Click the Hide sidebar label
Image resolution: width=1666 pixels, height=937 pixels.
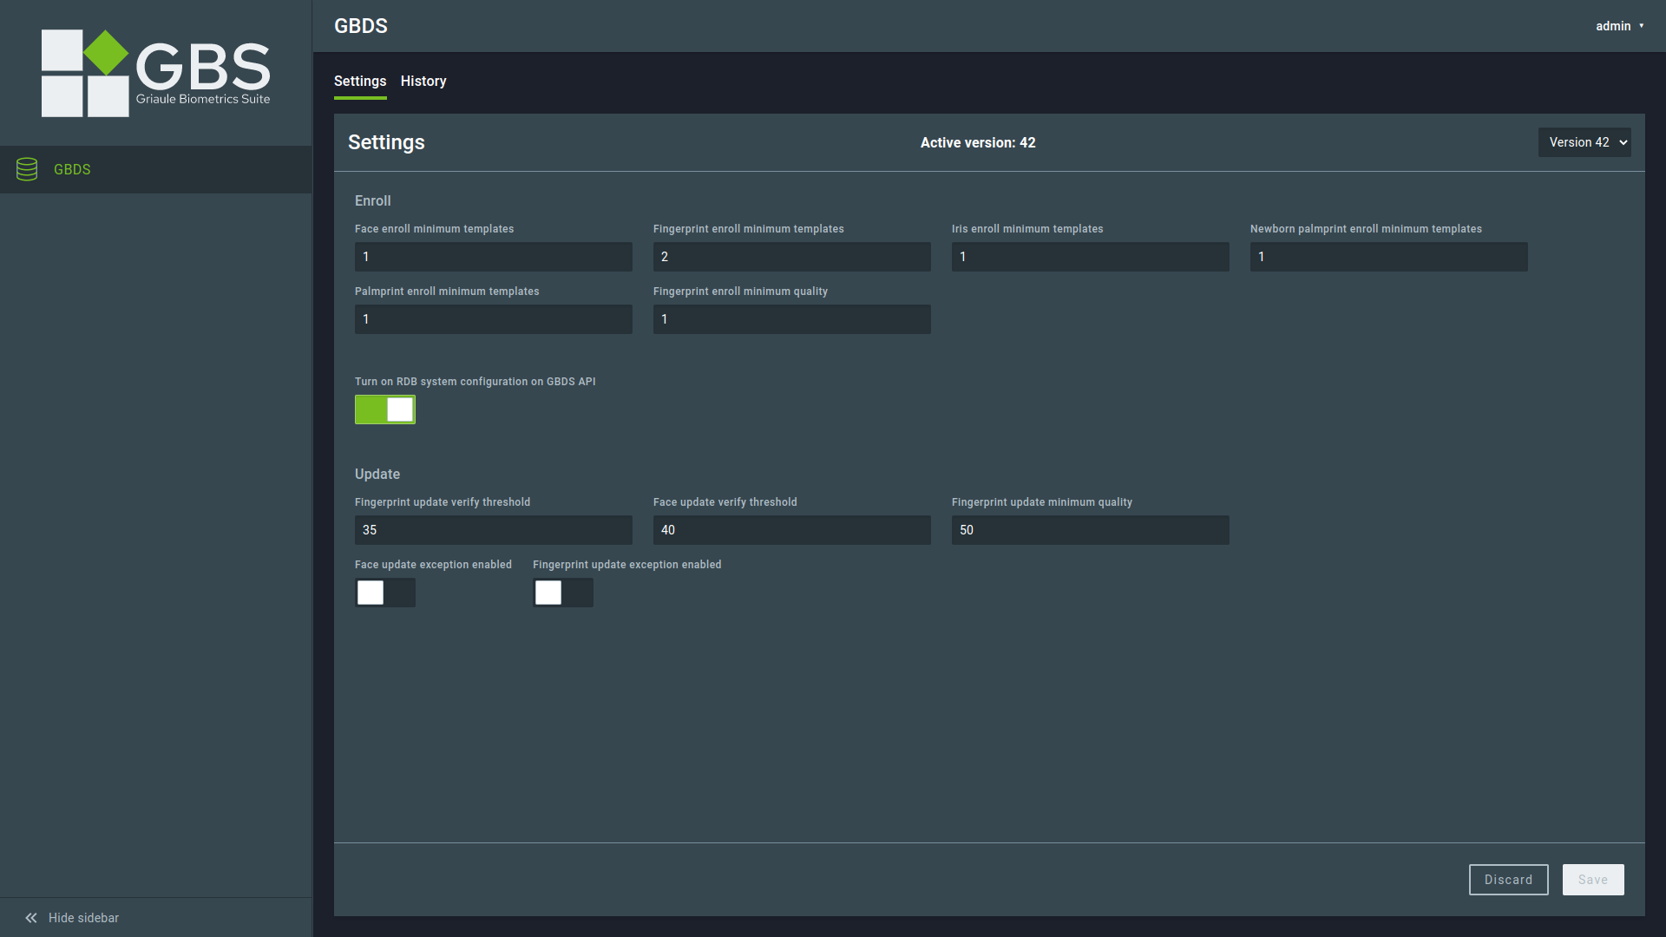(83, 918)
